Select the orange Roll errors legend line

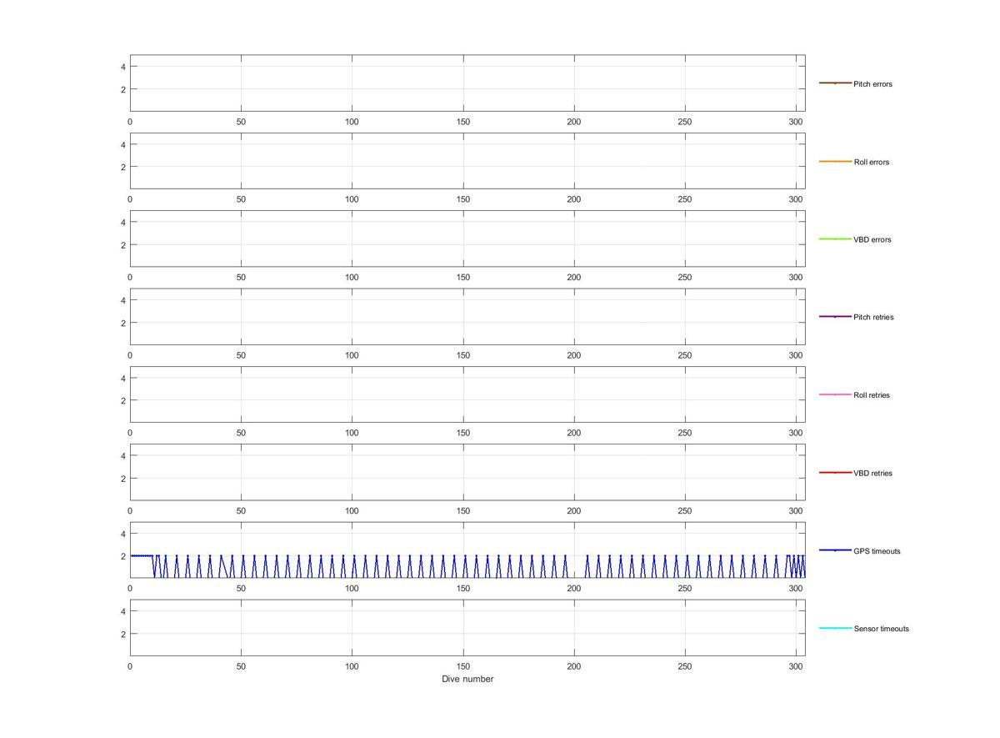click(835, 161)
